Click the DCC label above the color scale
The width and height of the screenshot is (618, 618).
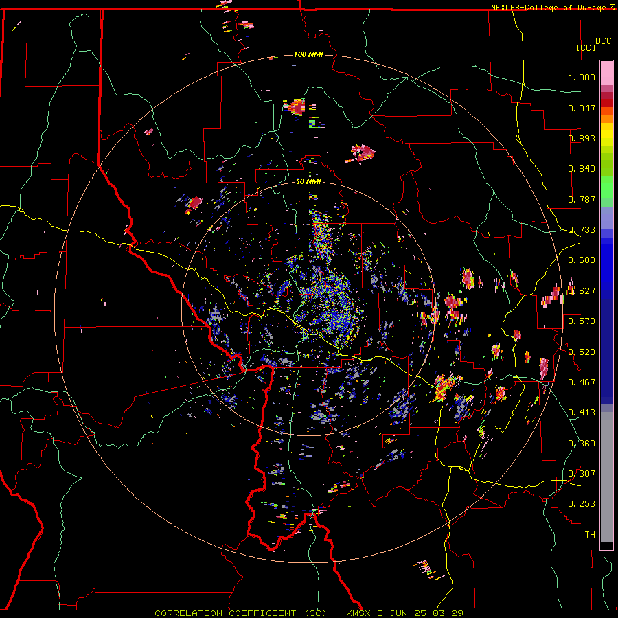click(603, 41)
